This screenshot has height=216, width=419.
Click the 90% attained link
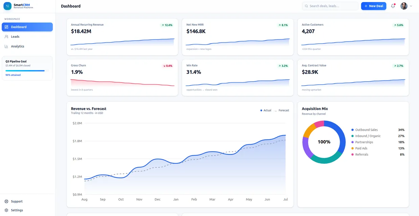coord(13,75)
